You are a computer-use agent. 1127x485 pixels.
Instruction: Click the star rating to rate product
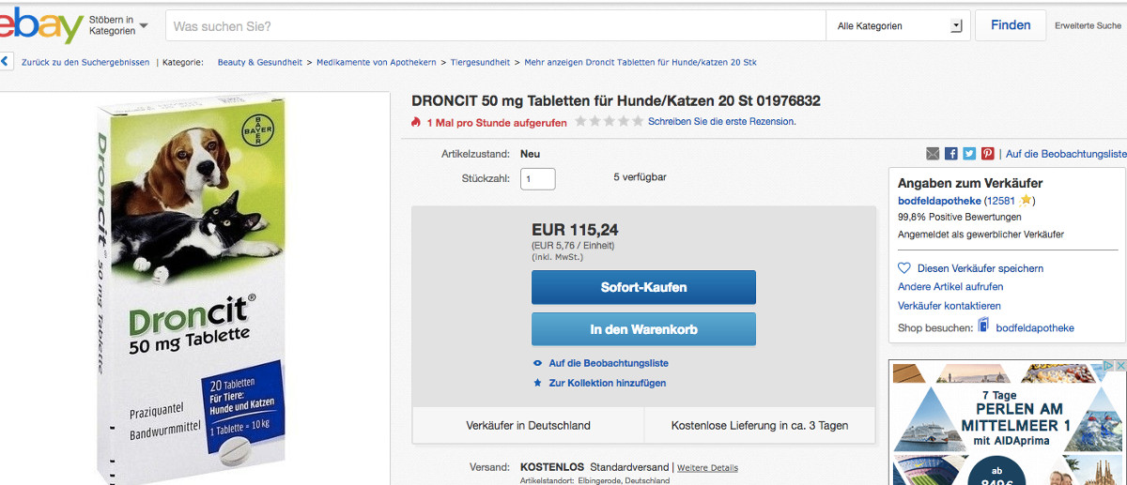coord(609,122)
